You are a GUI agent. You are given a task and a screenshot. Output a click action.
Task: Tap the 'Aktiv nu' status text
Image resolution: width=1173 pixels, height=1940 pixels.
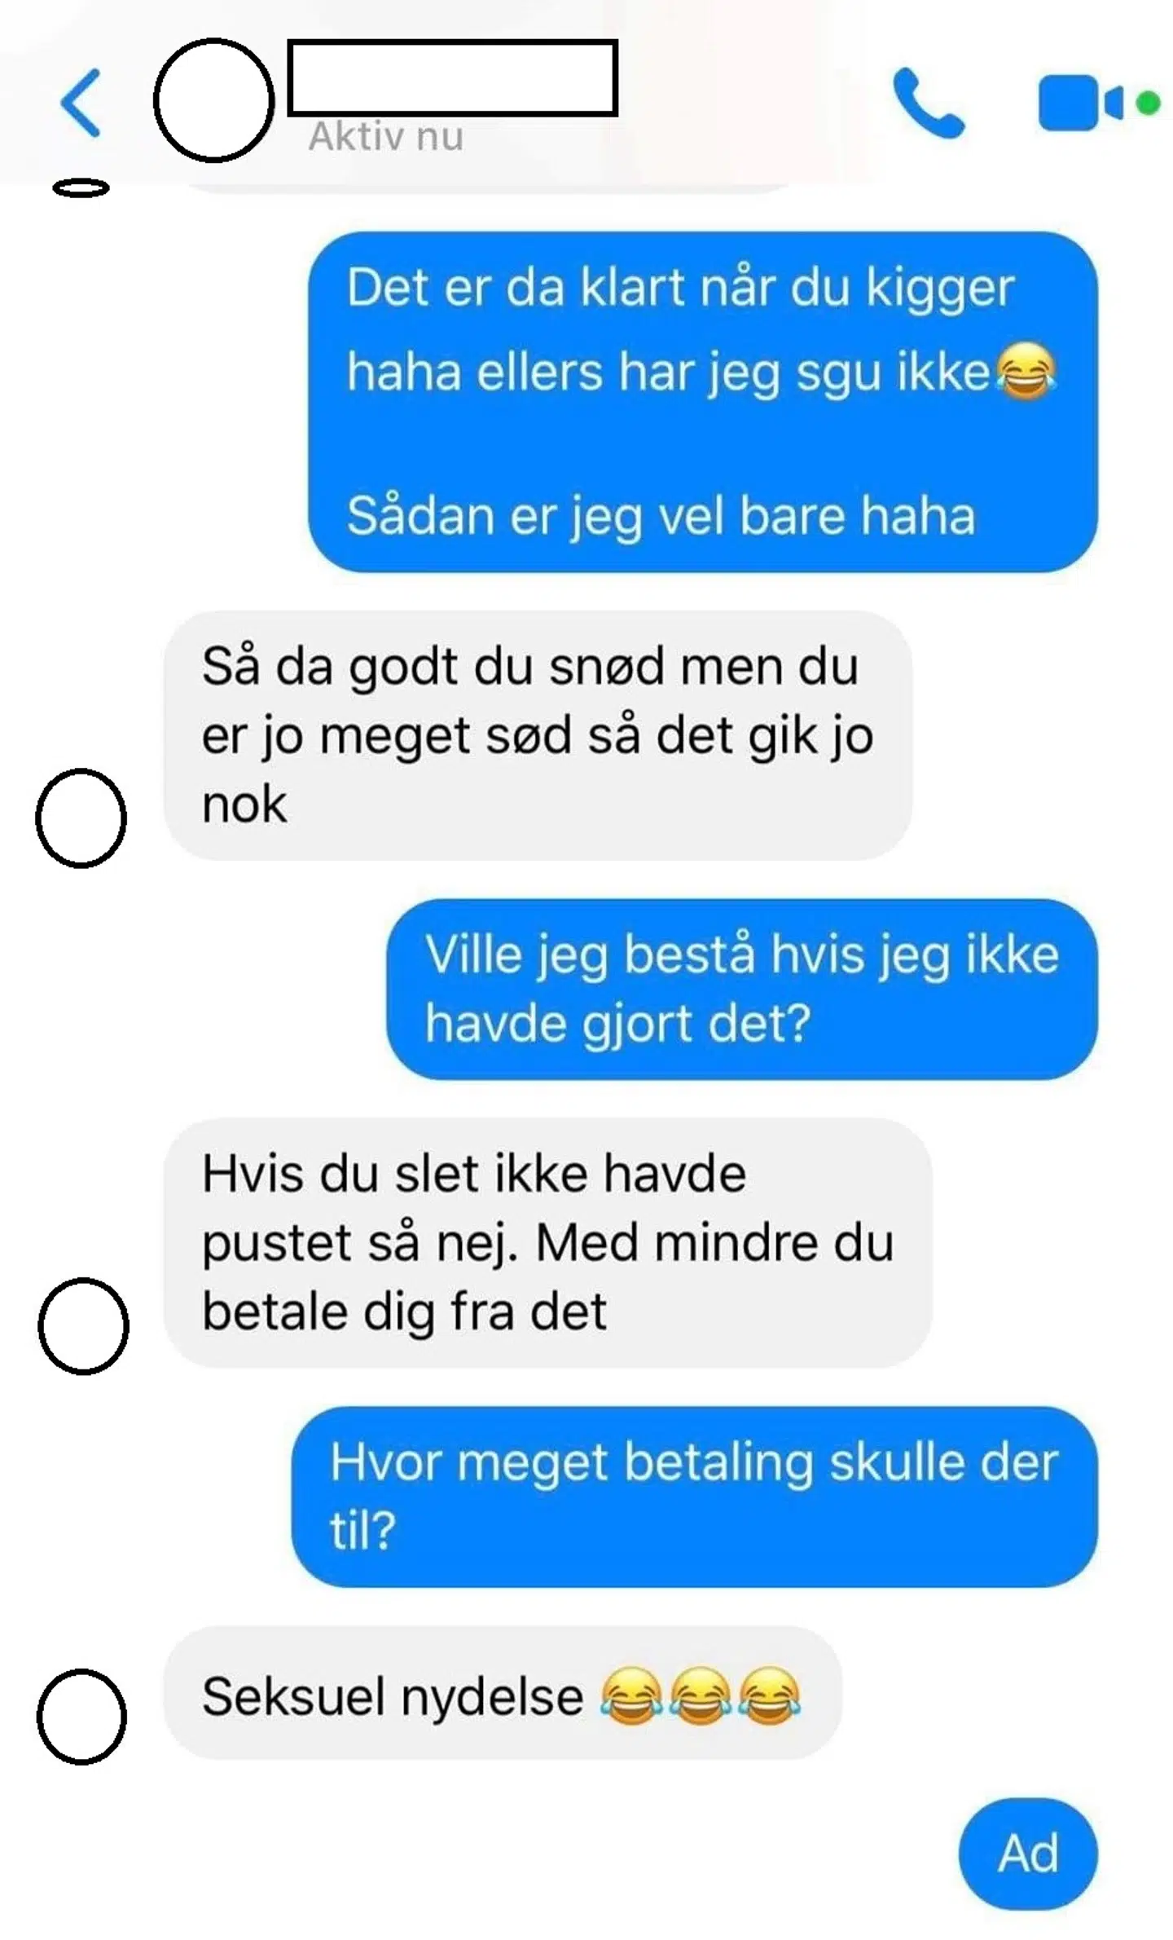click(386, 136)
